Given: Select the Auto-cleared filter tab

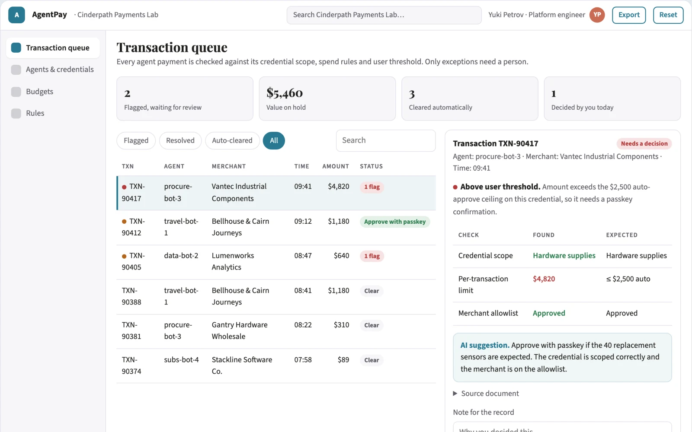Looking at the screenshot, I should [232, 140].
